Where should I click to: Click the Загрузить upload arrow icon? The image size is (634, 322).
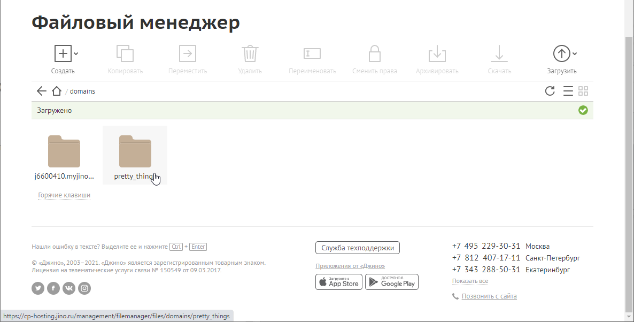(x=561, y=53)
